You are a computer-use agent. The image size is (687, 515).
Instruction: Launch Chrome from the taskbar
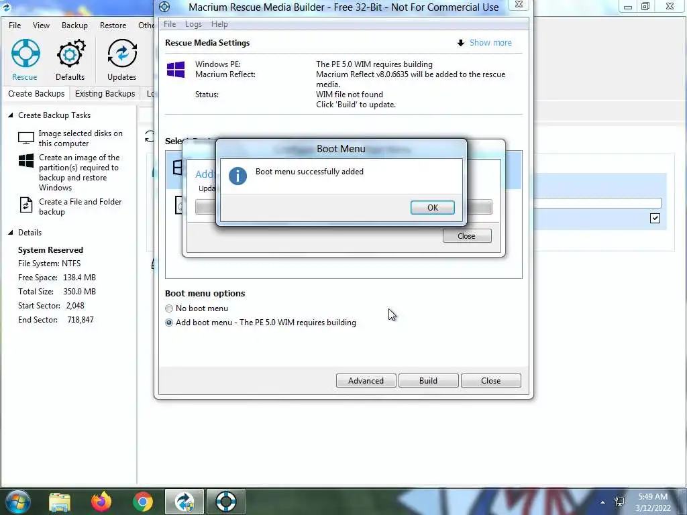tap(143, 502)
